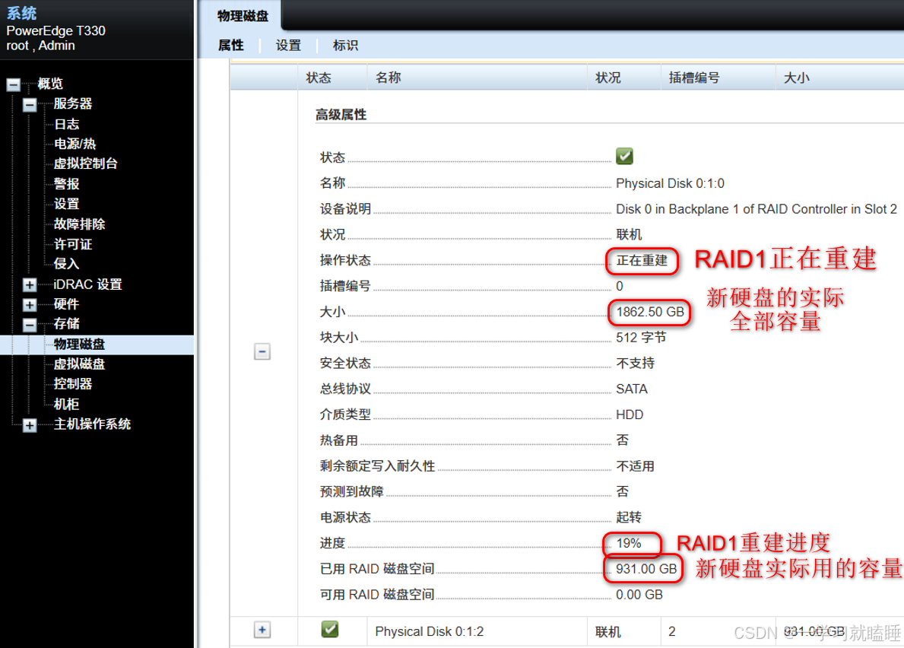Collapse the 服务器 tree node
This screenshot has width=904, height=648.
click(29, 105)
